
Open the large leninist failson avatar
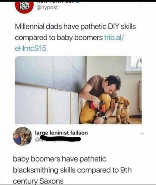coord(22,136)
